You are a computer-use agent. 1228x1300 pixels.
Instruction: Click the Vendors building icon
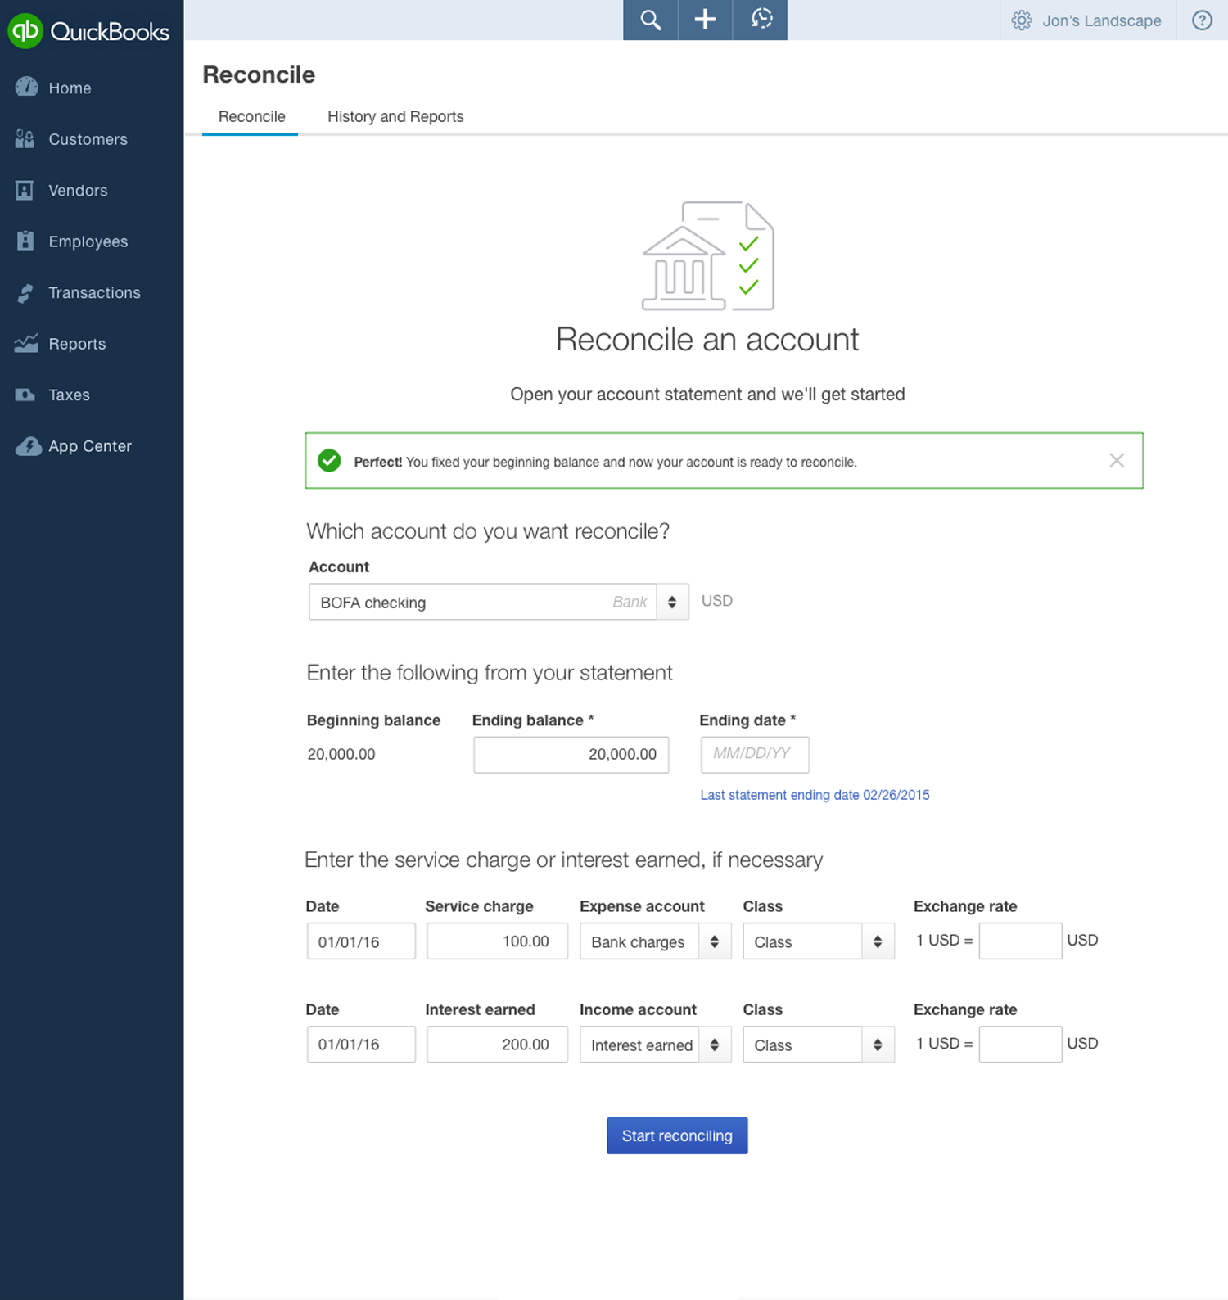tap(25, 190)
